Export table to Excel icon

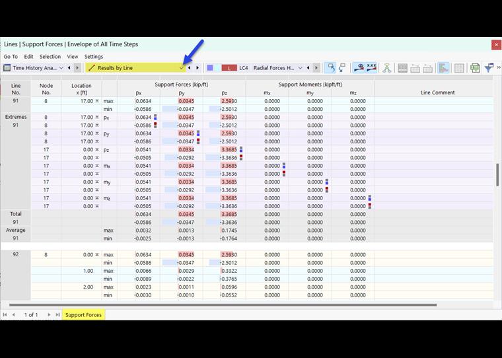tap(475, 68)
